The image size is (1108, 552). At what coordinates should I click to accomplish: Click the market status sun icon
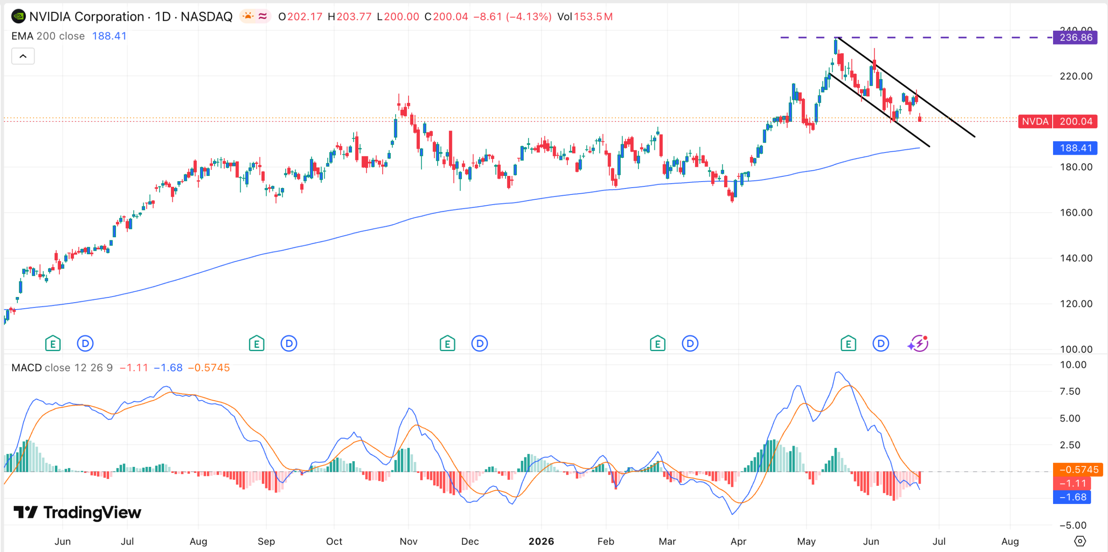click(248, 16)
